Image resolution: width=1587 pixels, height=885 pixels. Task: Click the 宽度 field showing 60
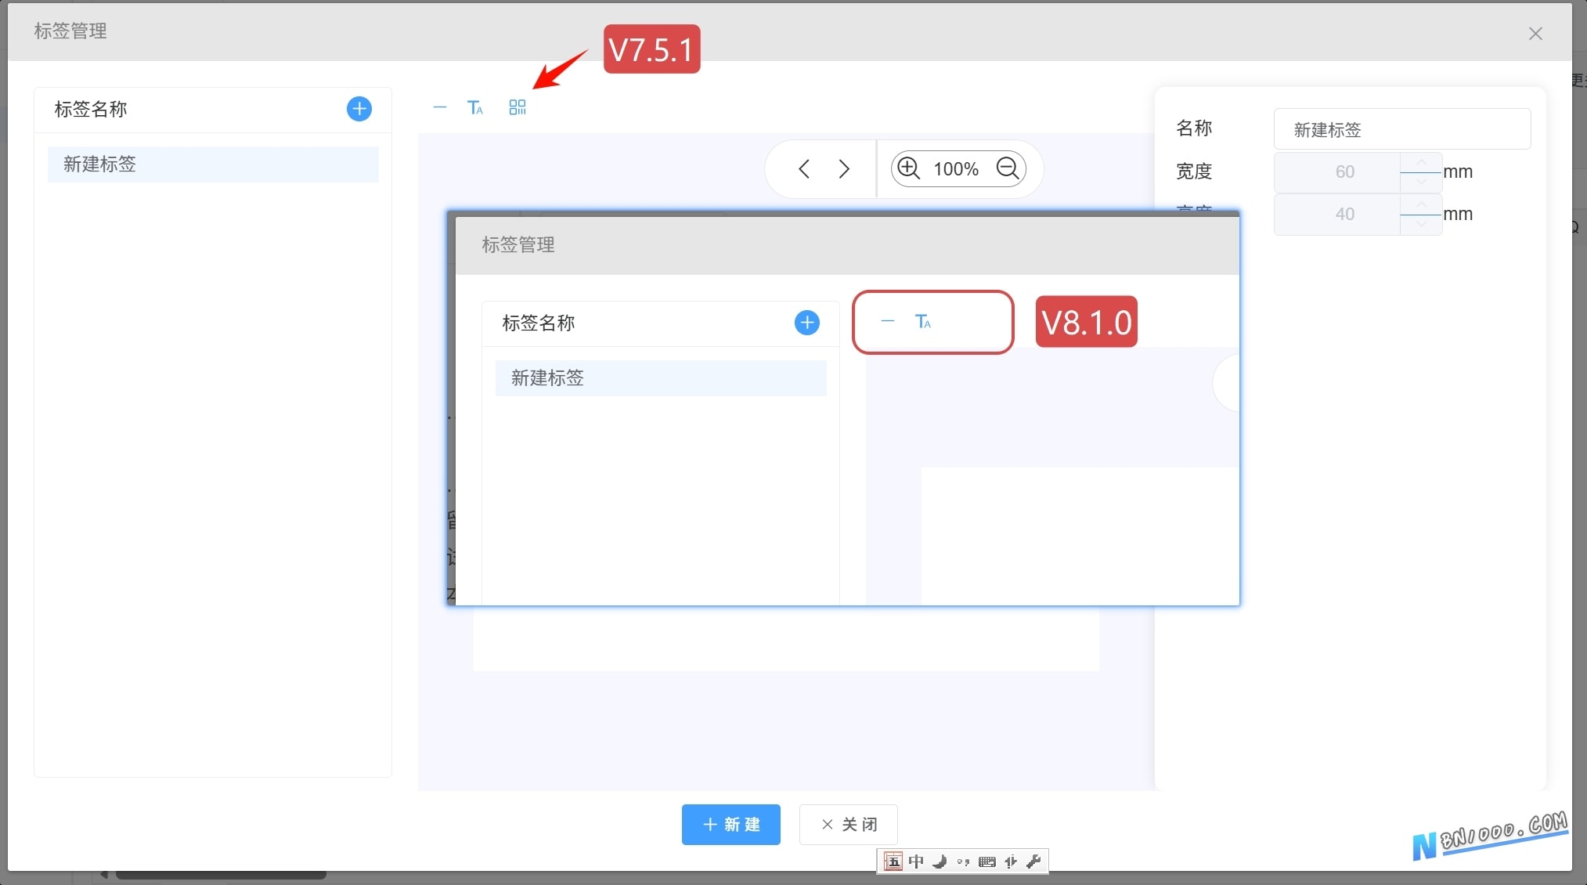coord(1337,172)
